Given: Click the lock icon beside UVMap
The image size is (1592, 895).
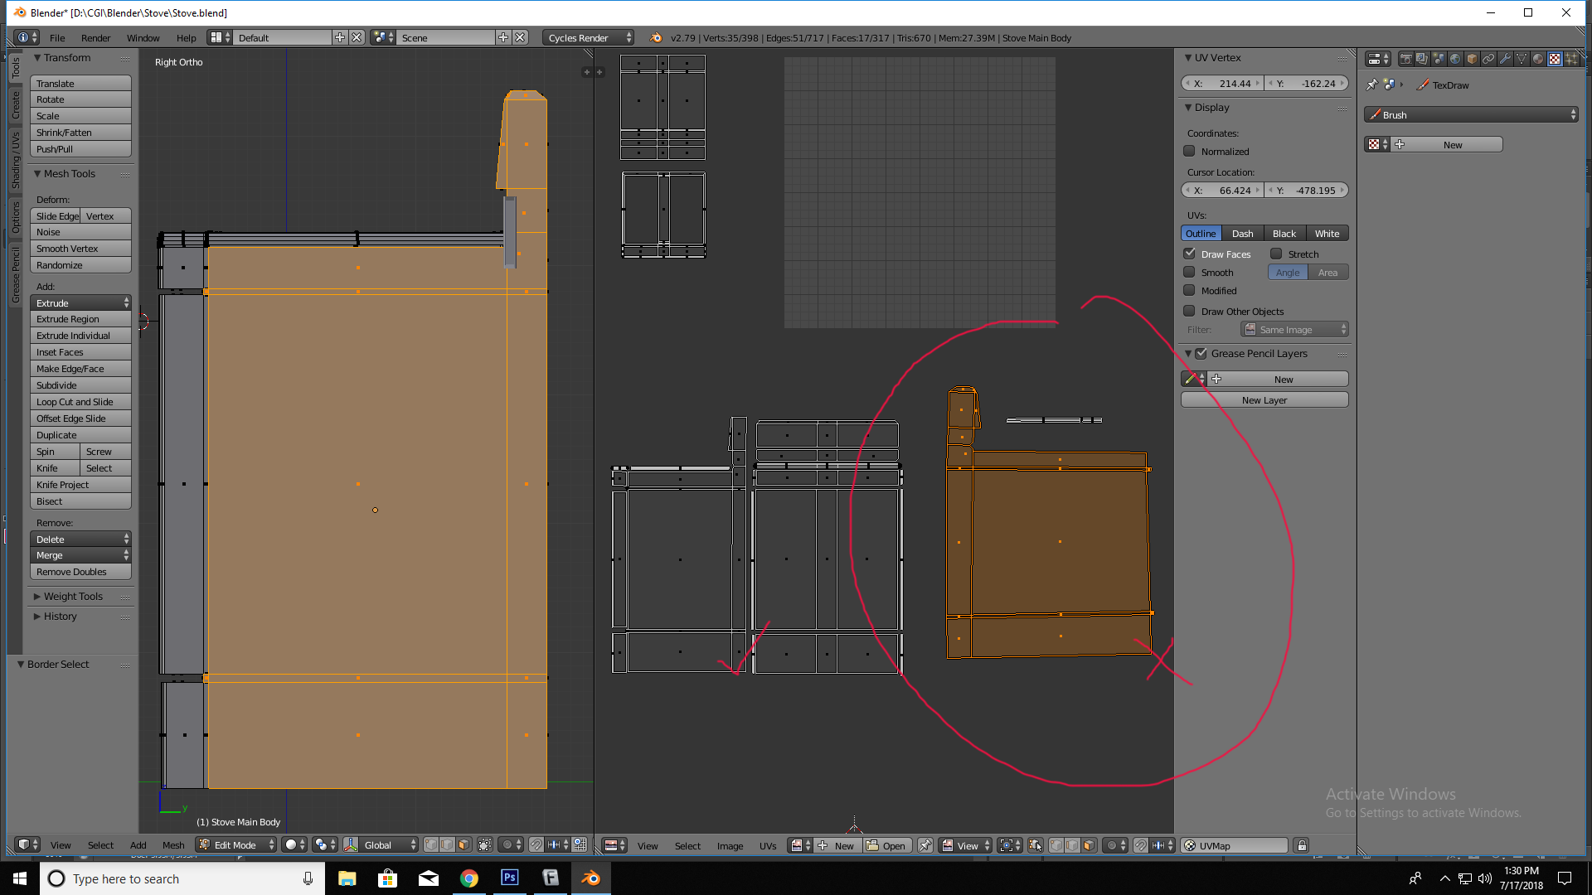Looking at the screenshot, I should [1302, 845].
